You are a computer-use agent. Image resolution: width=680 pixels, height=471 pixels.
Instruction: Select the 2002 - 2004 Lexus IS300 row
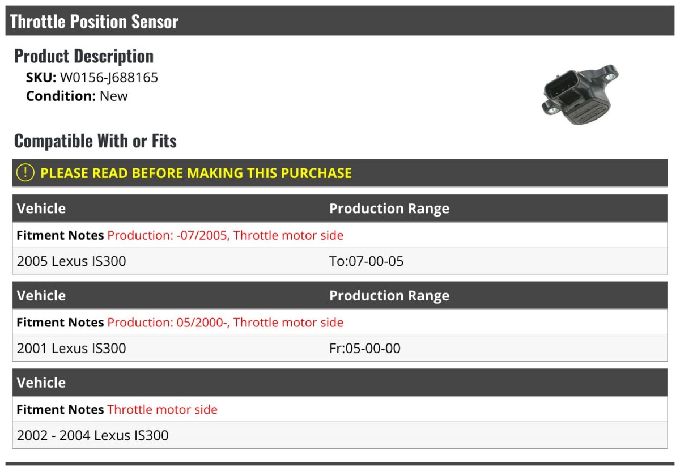[x=92, y=435]
